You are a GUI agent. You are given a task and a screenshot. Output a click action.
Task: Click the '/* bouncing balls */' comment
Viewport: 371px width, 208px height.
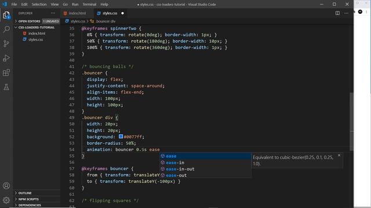(x=108, y=66)
